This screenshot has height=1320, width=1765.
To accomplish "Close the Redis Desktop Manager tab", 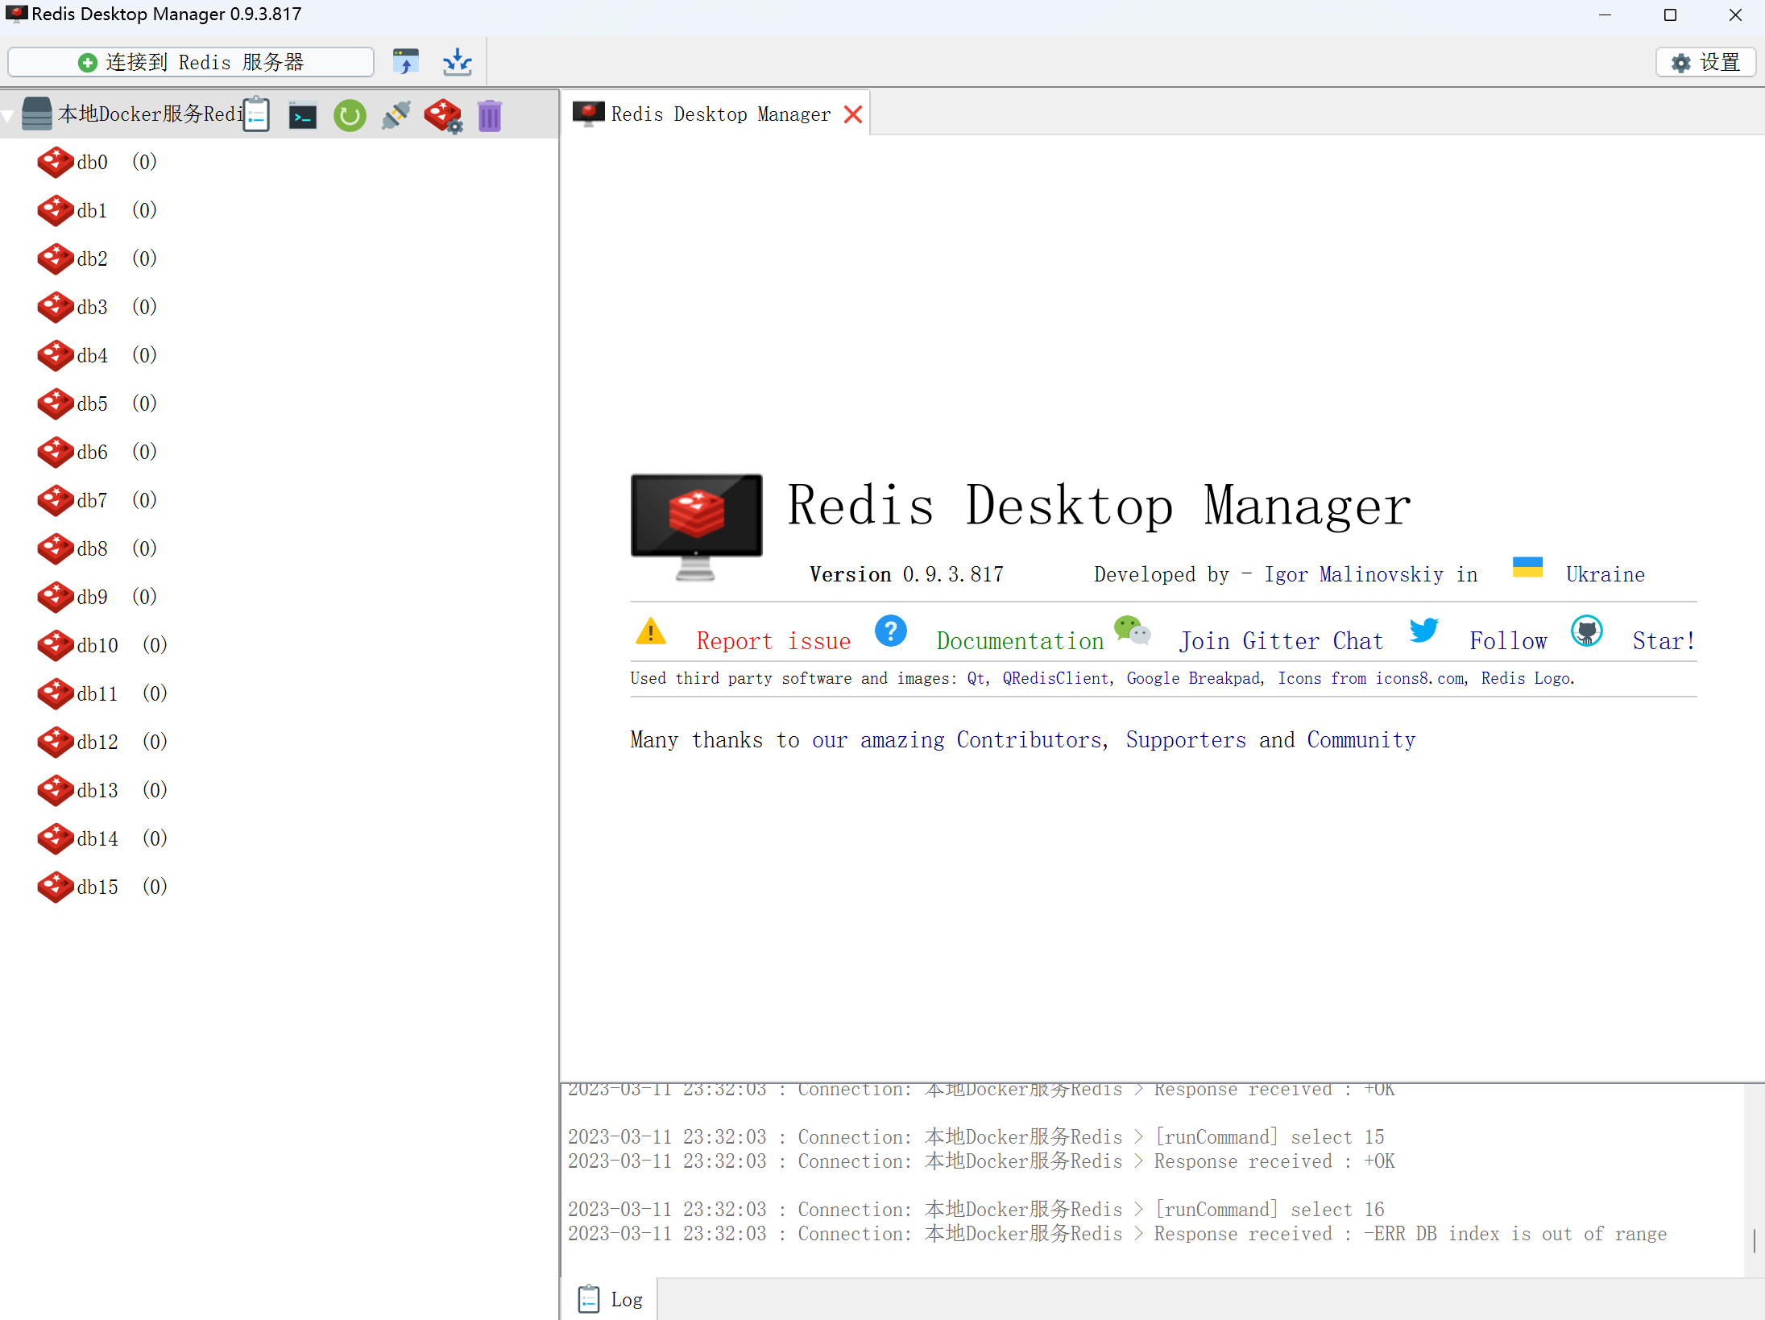I will pos(853,114).
